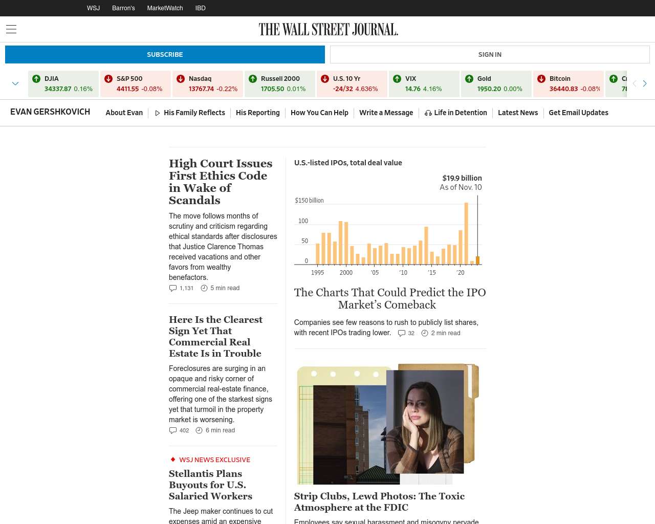Open the Write a Message tab
The height and width of the screenshot is (524, 655).
click(386, 113)
